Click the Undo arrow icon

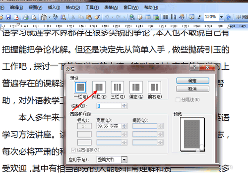pyautogui.click(x=107, y=17)
